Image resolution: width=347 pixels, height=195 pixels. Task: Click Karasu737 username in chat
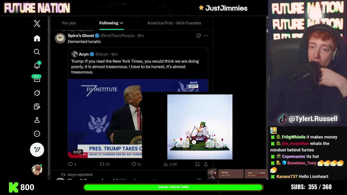(287, 177)
